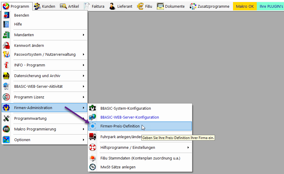Screen dimensions: 284x174
Task: Click the Kunden people icon in menu bar
Action: coord(37,6)
